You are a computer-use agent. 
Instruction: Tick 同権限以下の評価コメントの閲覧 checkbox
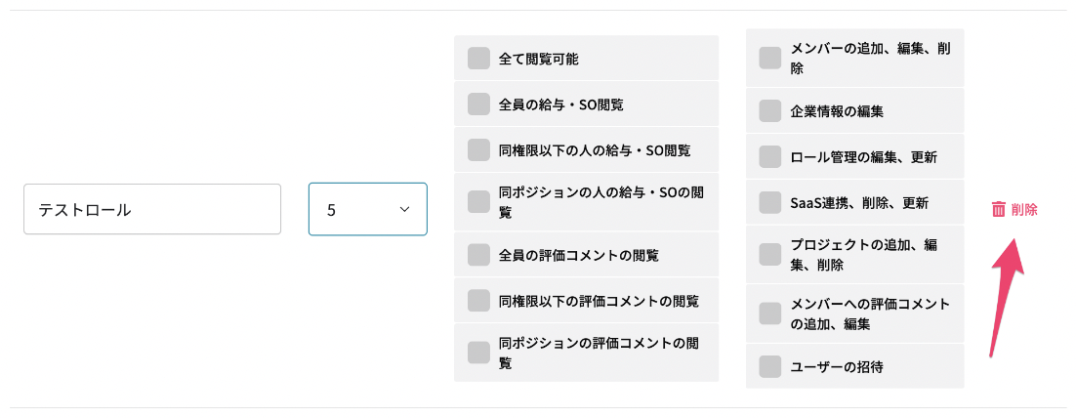point(478,300)
